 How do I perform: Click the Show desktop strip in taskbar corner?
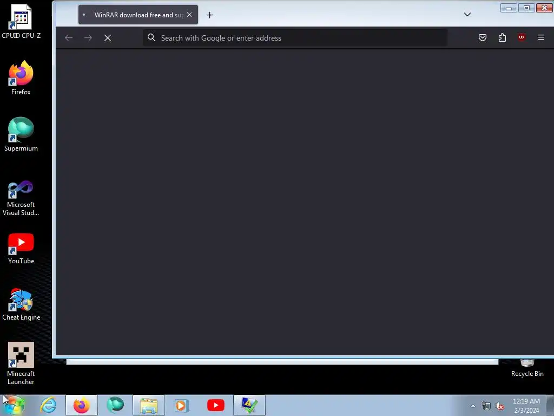click(550, 405)
